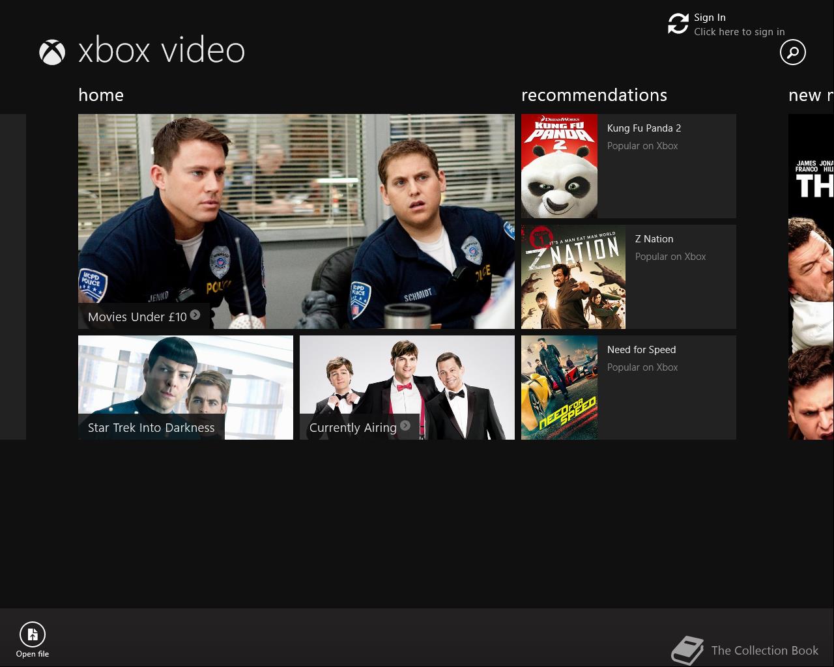Open Star Trek Into Darkness label
The width and height of the screenshot is (834, 667).
coord(151,427)
